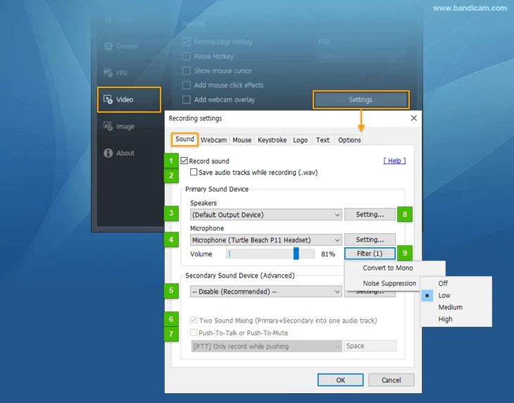
Task: Enable Add webcam overlay checkbox
Action: point(187,99)
